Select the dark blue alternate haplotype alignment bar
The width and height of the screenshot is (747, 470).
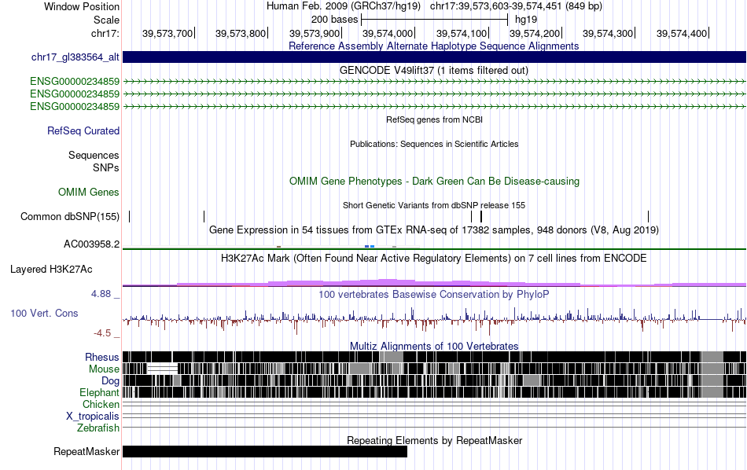(434, 57)
